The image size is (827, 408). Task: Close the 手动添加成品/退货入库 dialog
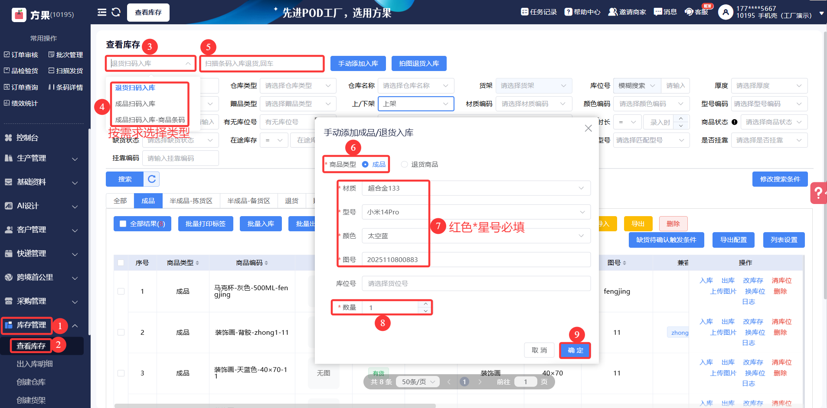[588, 128]
